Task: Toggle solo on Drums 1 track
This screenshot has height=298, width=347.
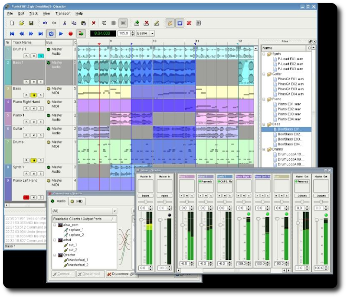Action: pyautogui.click(x=40, y=56)
